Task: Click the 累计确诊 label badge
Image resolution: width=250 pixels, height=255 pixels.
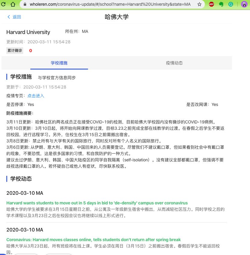Action: [15, 50]
